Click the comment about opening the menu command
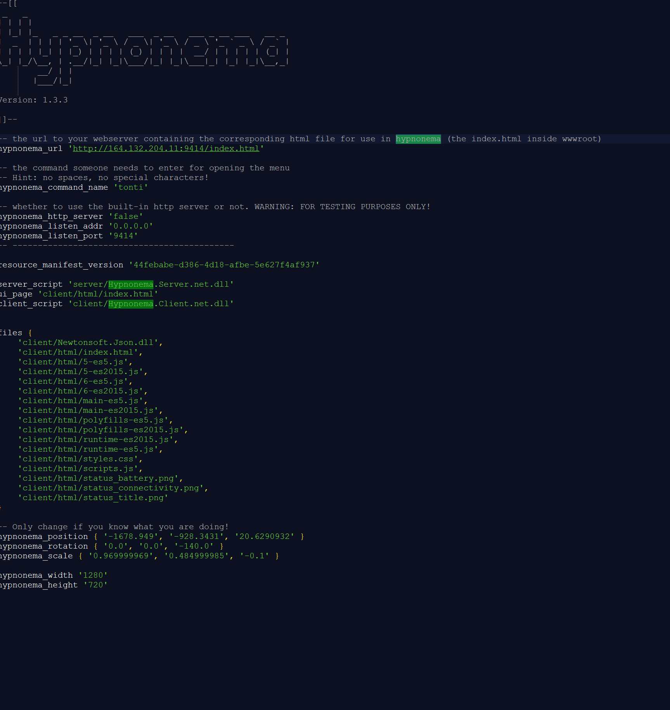 coord(145,168)
